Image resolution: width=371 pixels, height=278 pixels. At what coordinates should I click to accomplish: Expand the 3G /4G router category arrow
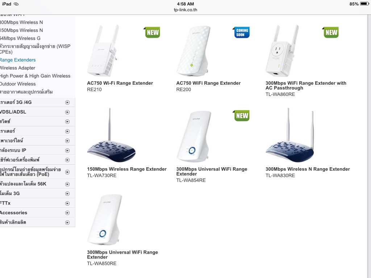(x=67, y=102)
